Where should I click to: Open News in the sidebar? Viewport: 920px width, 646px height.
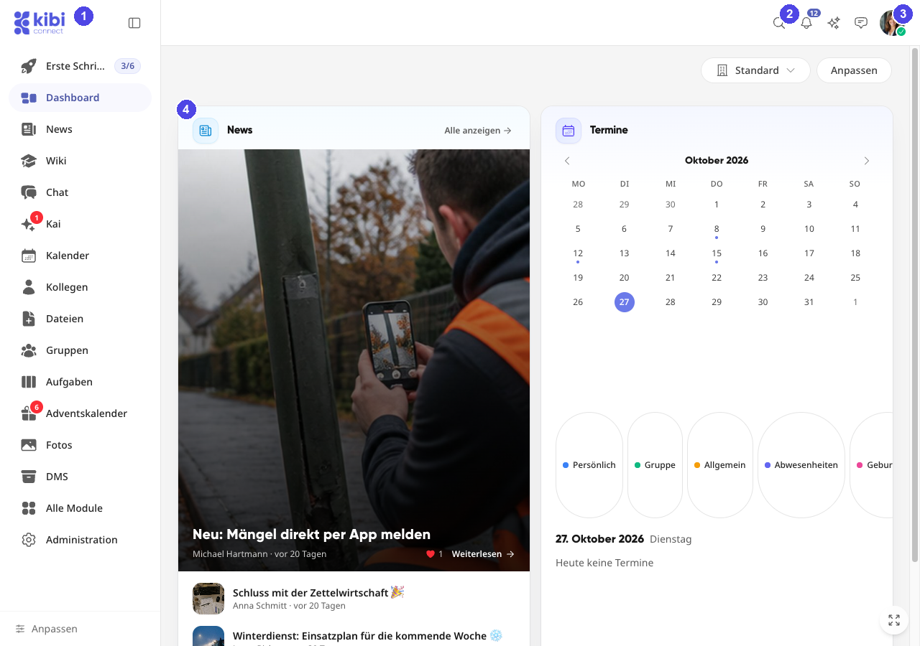(80, 129)
